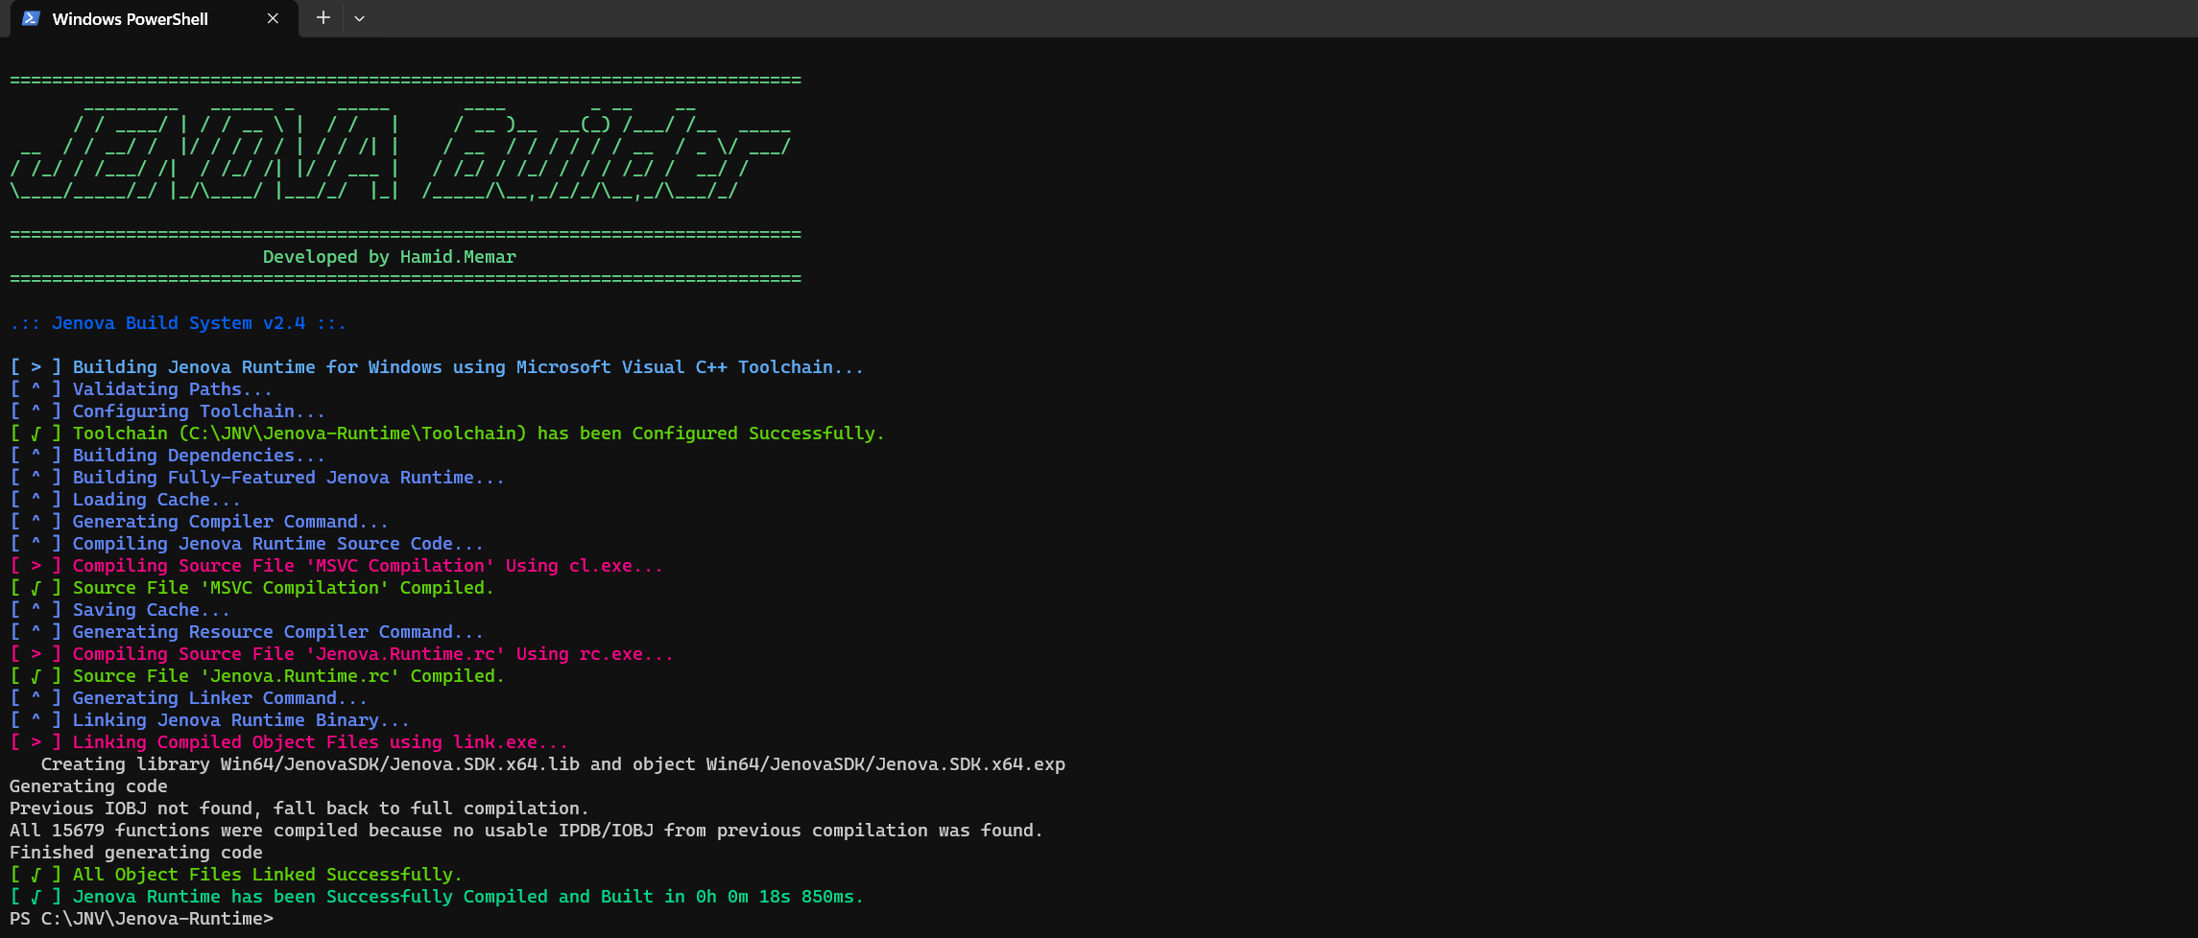Click the 'Built in 0h 0m 18s 850ms' line

point(437,897)
